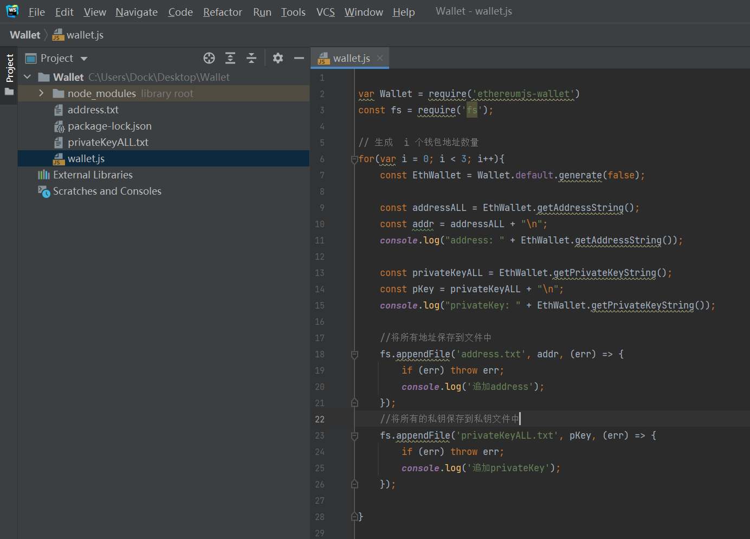Image resolution: width=750 pixels, height=539 pixels.
Task: Open the Help menu
Action: pyautogui.click(x=404, y=12)
